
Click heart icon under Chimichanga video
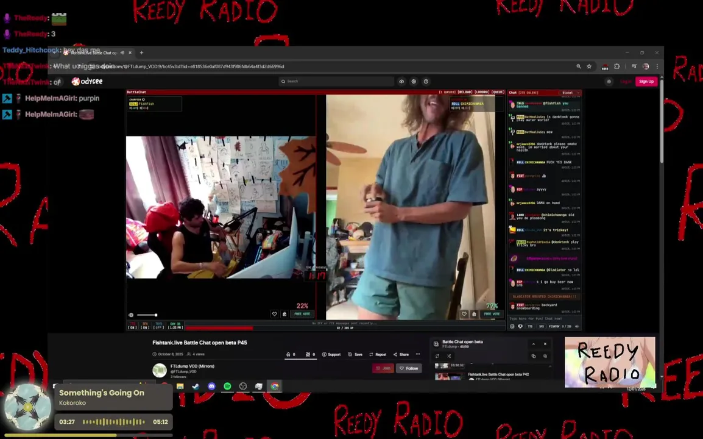tap(464, 314)
